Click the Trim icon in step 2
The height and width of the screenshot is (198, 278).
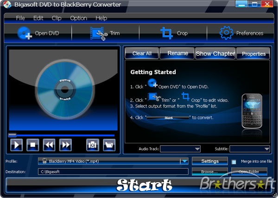point(154,97)
